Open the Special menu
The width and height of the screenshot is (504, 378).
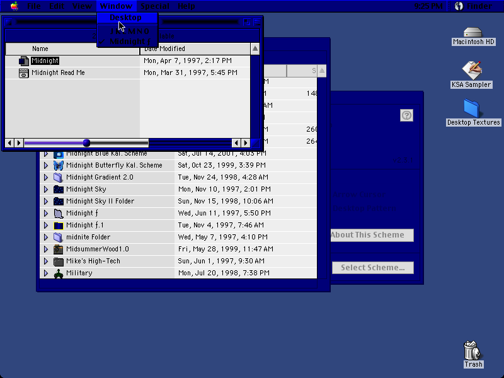[x=155, y=6]
